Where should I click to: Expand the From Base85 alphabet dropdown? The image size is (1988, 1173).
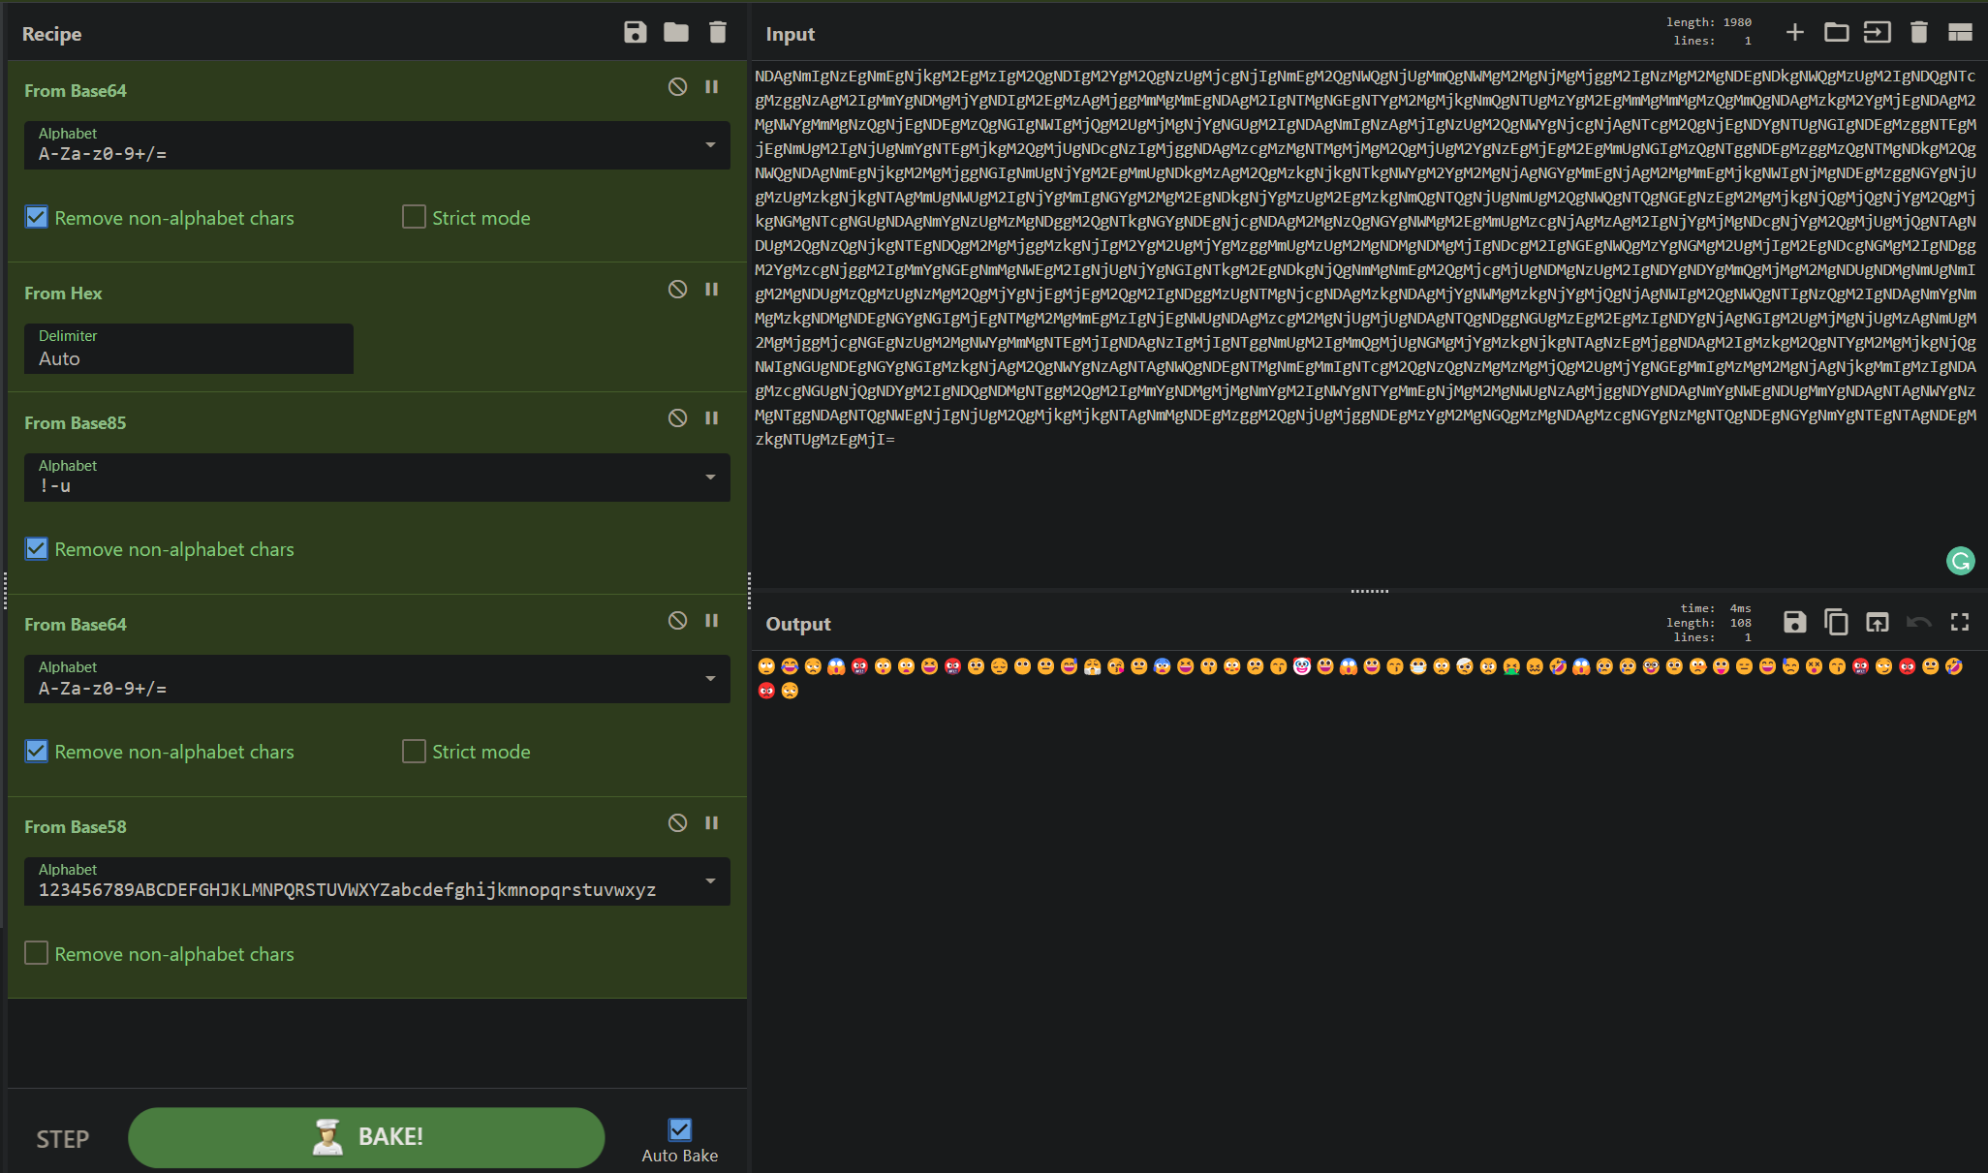[x=712, y=480]
